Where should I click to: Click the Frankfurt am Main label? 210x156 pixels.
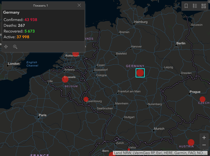[x=129, y=91]
